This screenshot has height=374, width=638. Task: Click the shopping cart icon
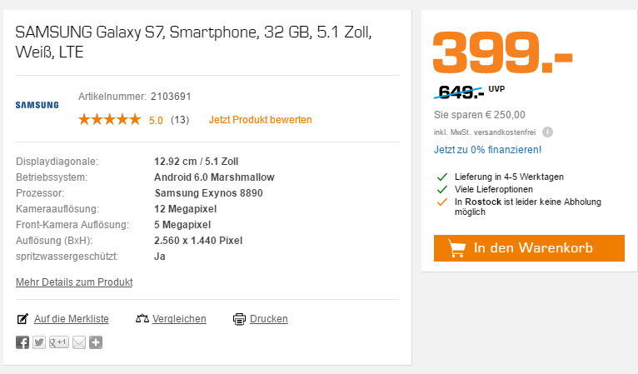coord(456,248)
